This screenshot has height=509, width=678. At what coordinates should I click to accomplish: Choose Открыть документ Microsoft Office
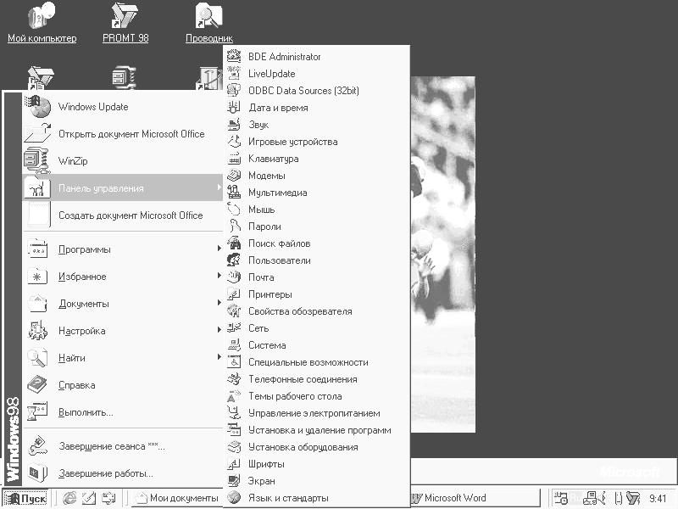click(x=122, y=134)
